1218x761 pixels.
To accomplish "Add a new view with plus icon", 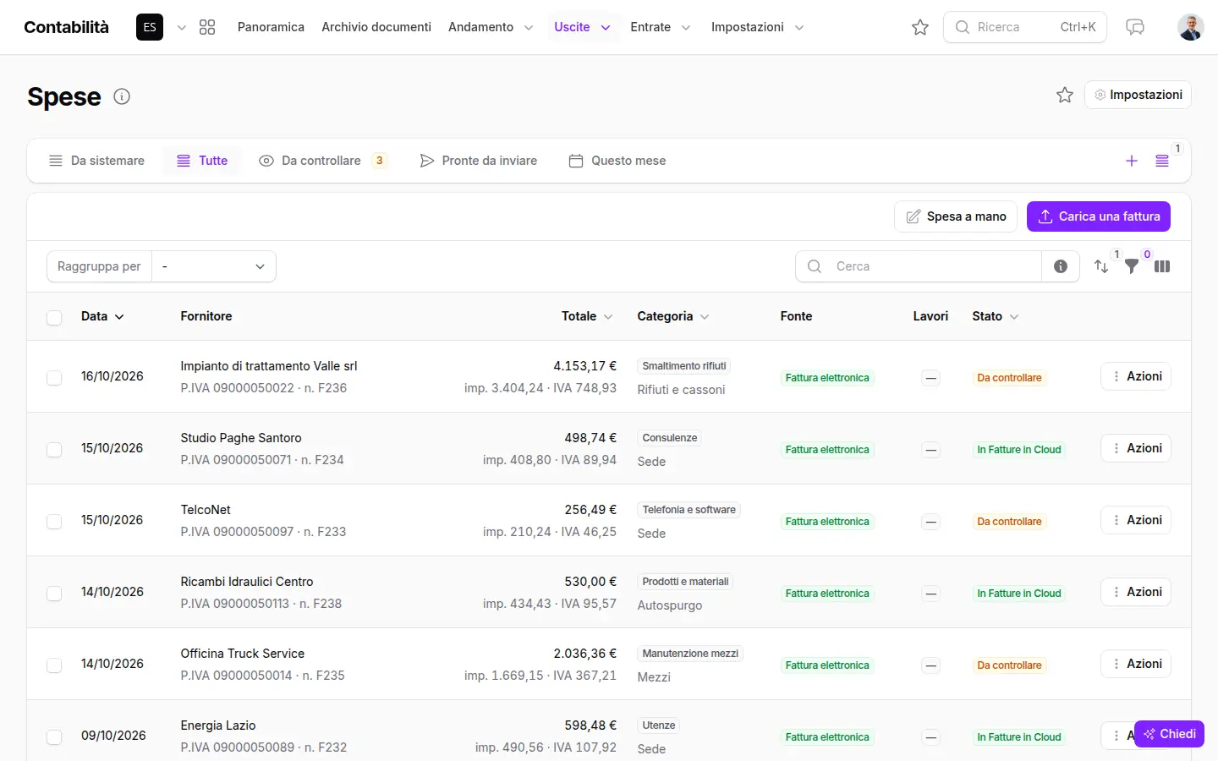I will coord(1132,161).
